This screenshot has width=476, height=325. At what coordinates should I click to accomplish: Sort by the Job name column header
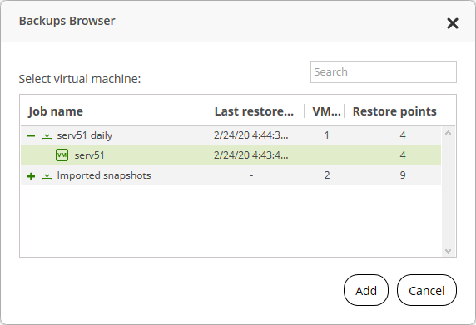(x=56, y=111)
